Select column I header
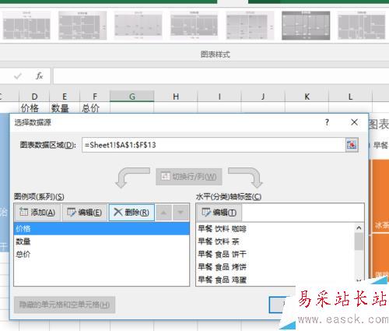The height and width of the screenshot is (331, 389). pos(219,97)
